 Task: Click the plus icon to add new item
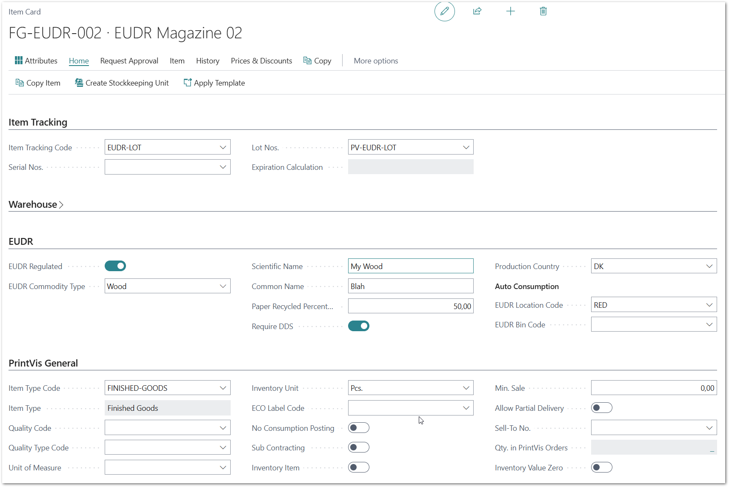coord(510,11)
